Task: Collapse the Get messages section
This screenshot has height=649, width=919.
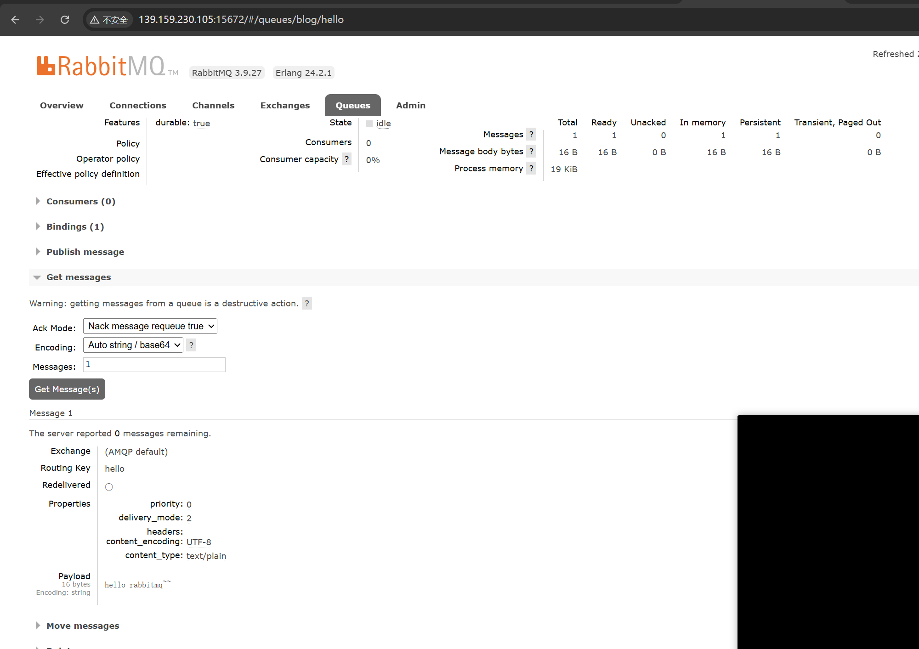Action: (x=78, y=277)
